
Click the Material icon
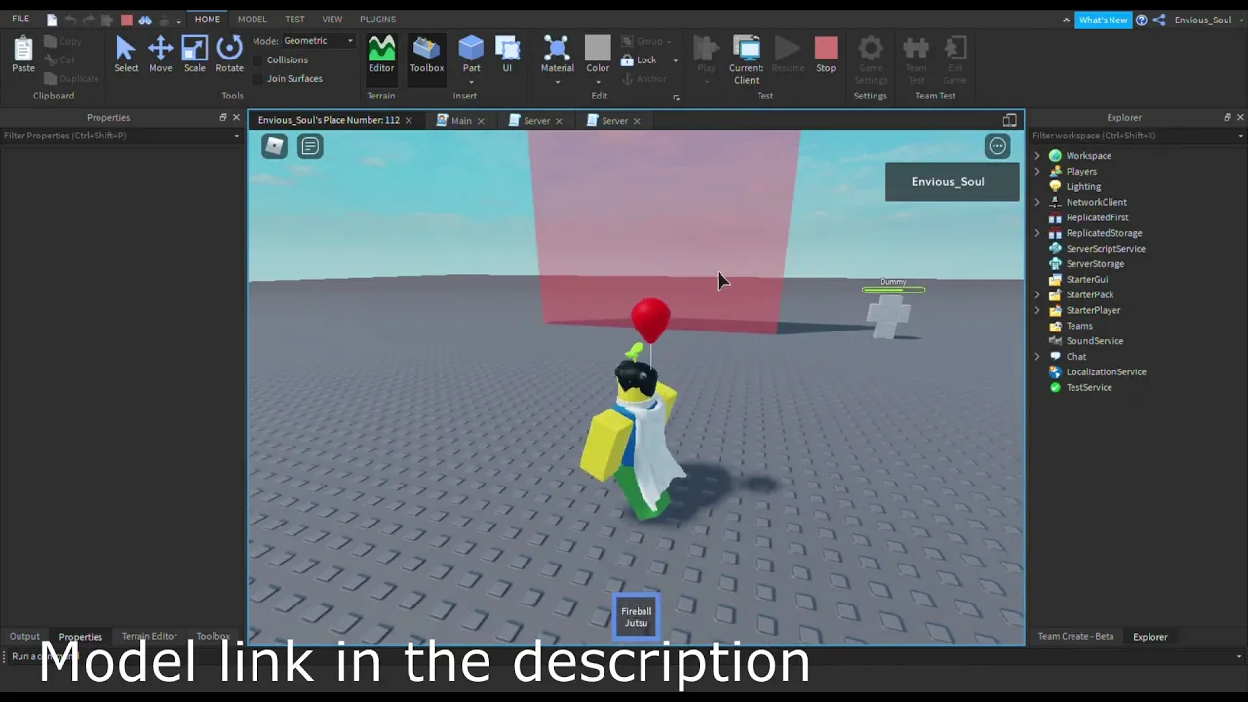[557, 48]
